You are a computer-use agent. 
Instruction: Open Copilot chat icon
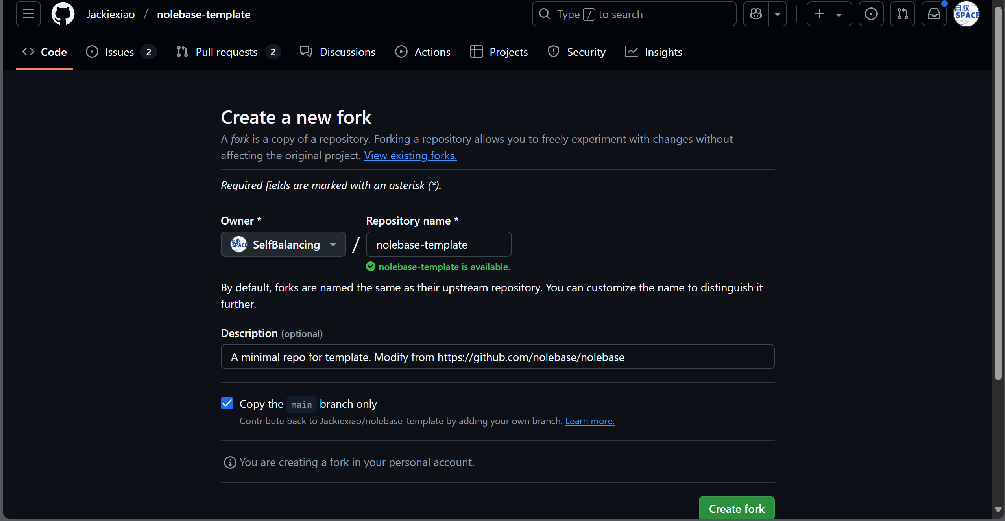(x=756, y=14)
